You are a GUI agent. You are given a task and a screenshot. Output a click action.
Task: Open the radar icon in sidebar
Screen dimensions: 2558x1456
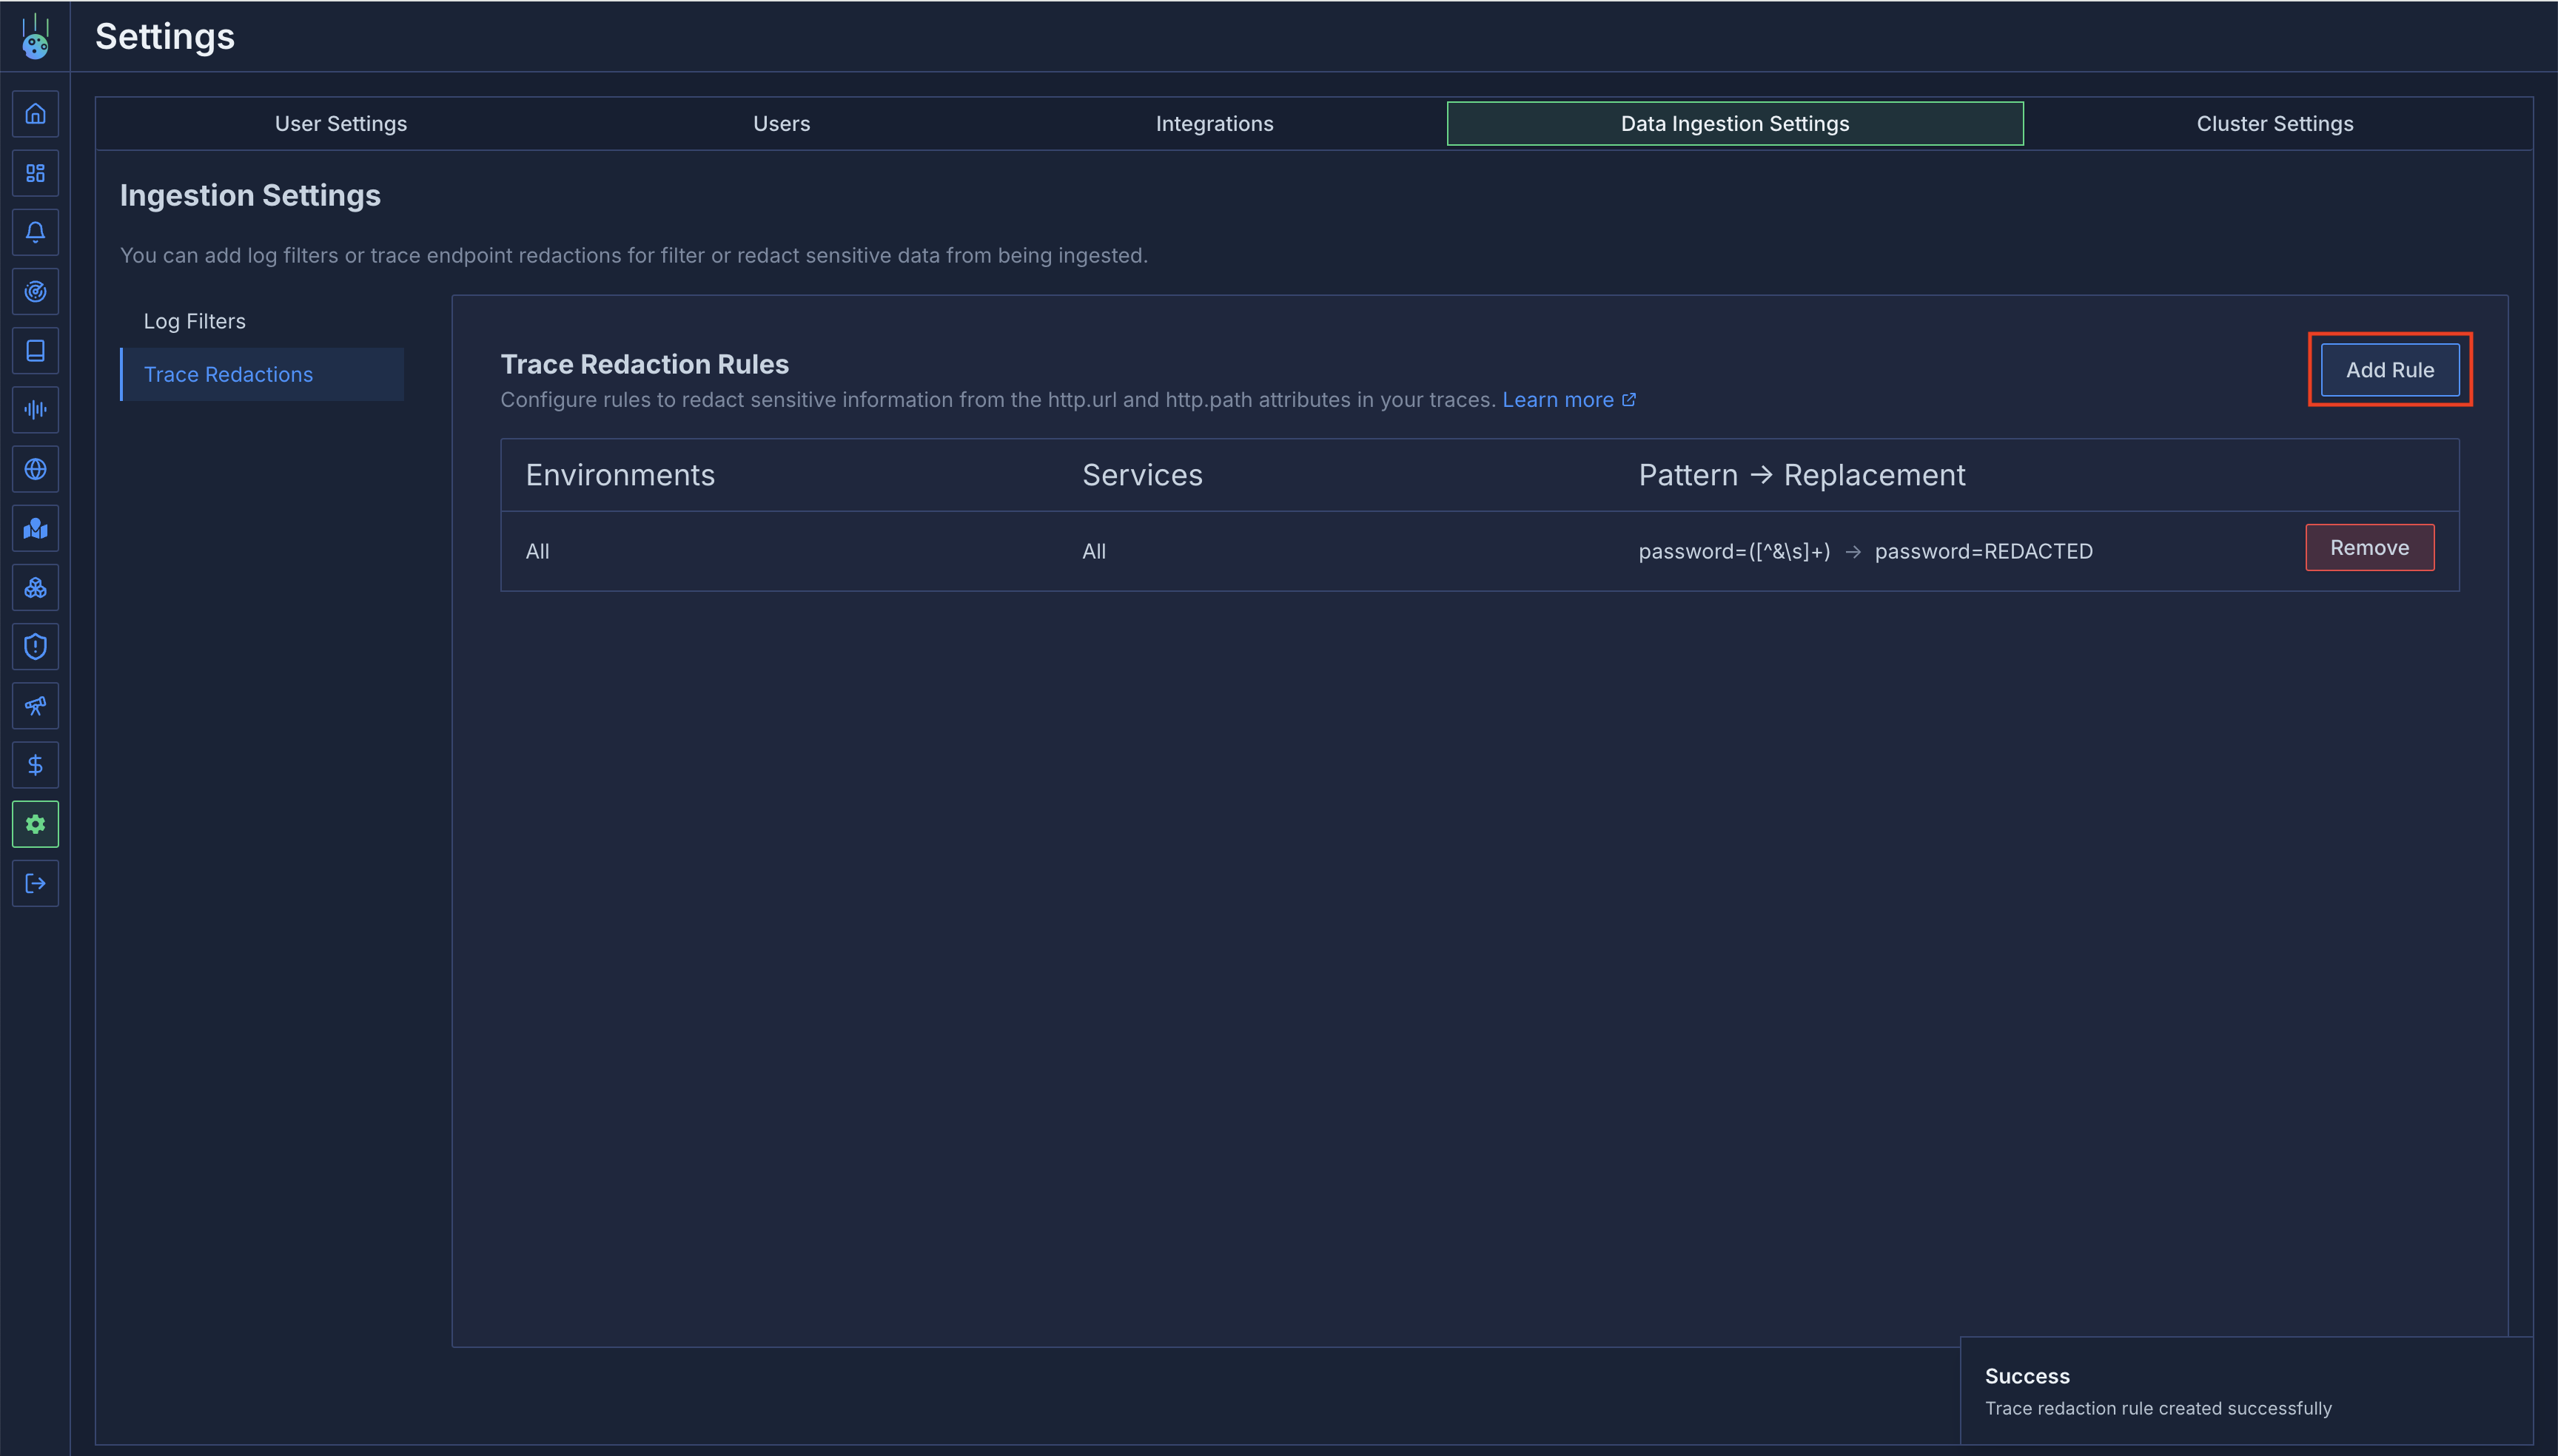tap(35, 291)
